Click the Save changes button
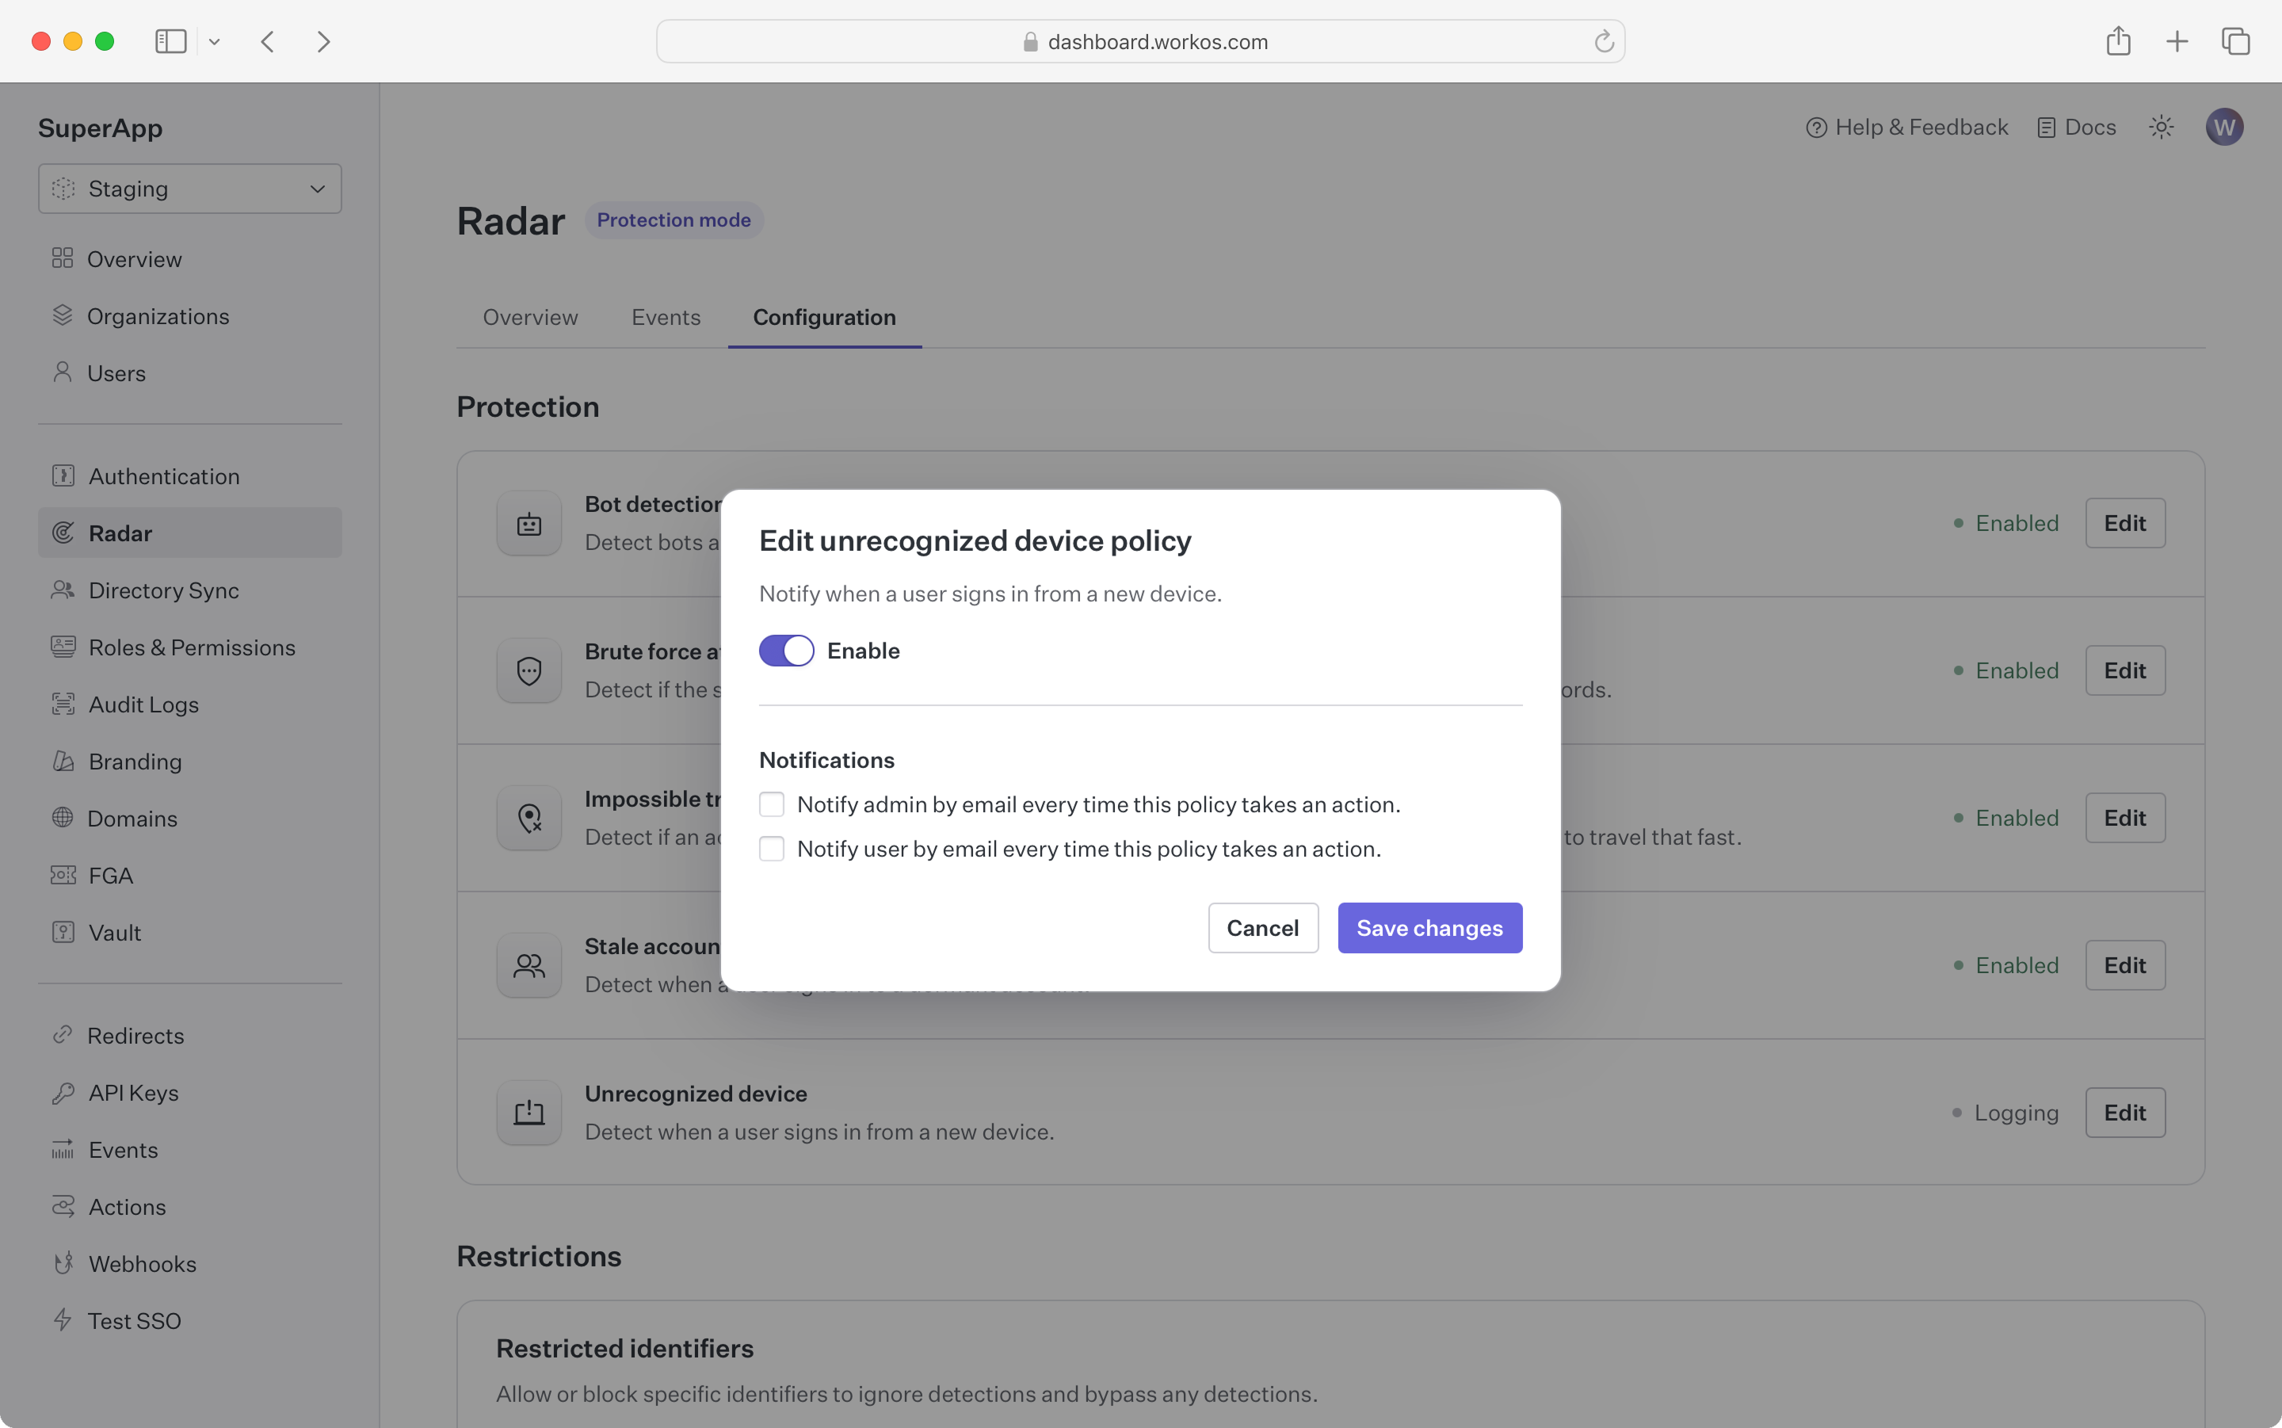Viewport: 2282px width, 1428px height. pyautogui.click(x=1429, y=929)
